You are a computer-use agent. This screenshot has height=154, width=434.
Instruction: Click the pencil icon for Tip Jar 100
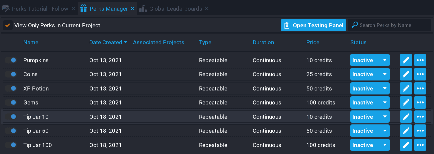click(x=406, y=145)
